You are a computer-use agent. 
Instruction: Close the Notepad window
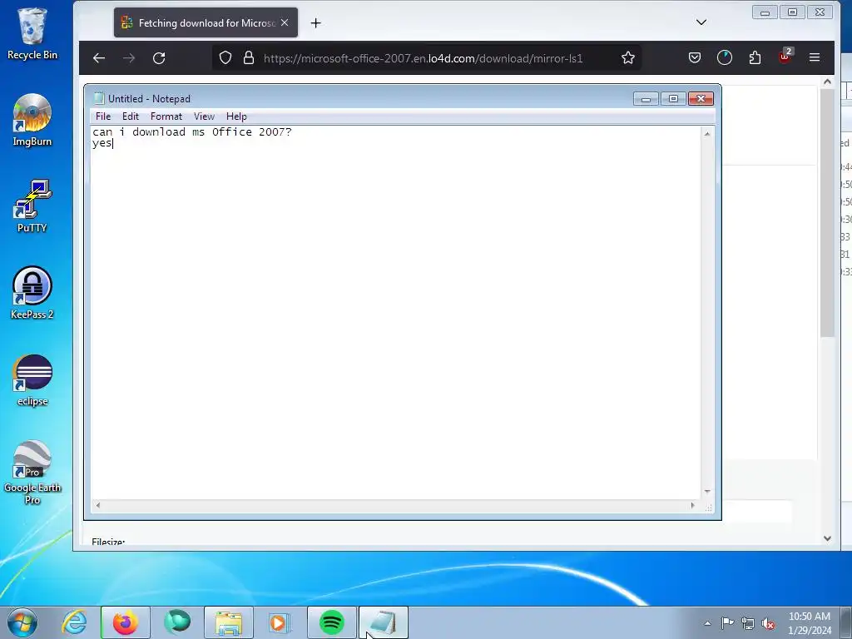701,99
